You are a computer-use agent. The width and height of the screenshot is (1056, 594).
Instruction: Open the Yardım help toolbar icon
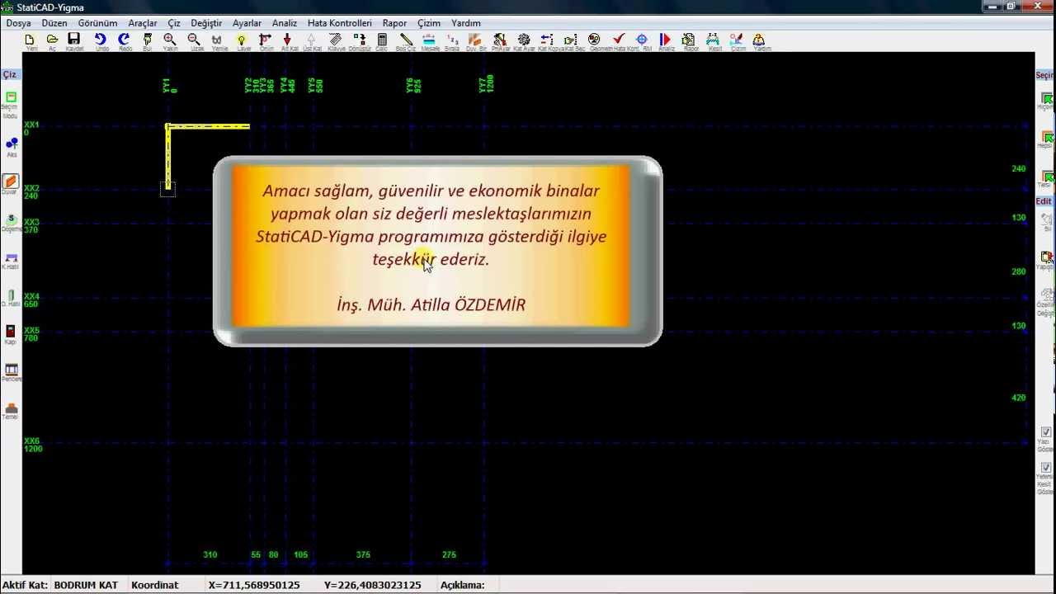tap(760, 40)
